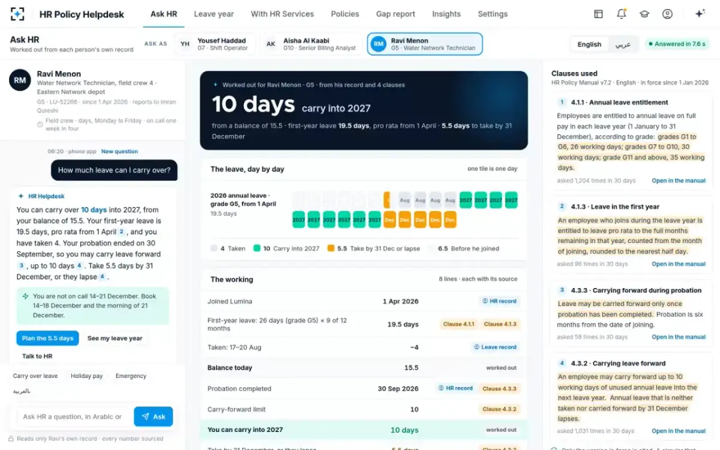
Task: Choose the Carry over leave suggestion
Action: pyautogui.click(x=35, y=376)
